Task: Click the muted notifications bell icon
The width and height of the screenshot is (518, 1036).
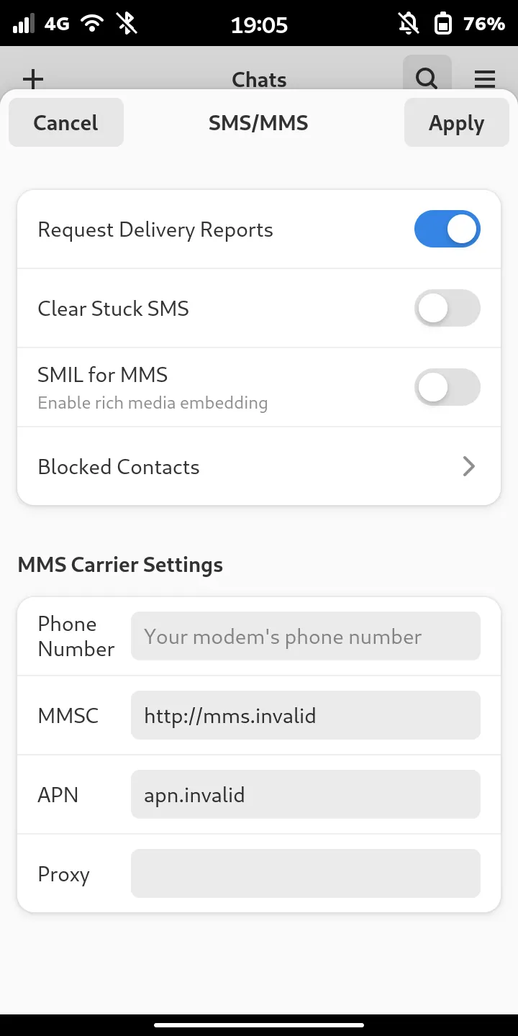Action: 409,24
